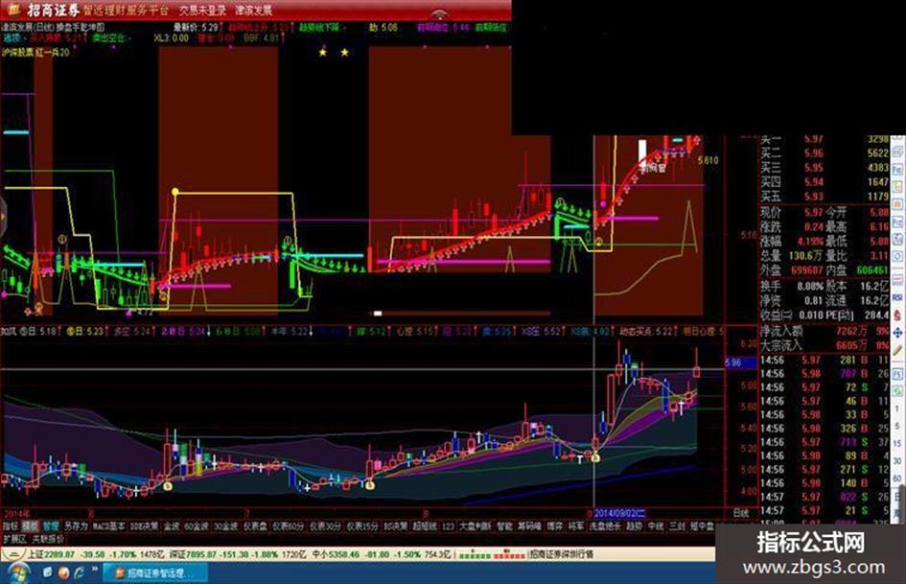Open the 筹码峰 tab

point(529,526)
